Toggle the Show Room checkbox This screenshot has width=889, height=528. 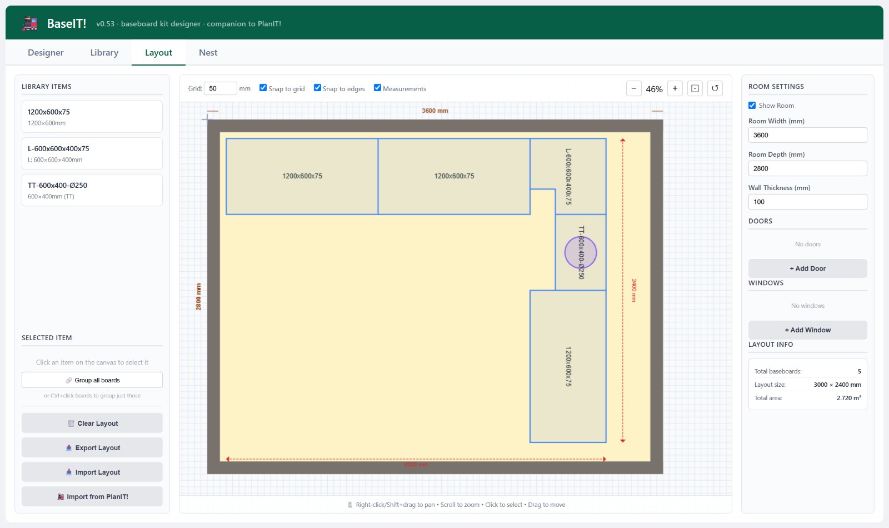tap(752, 105)
